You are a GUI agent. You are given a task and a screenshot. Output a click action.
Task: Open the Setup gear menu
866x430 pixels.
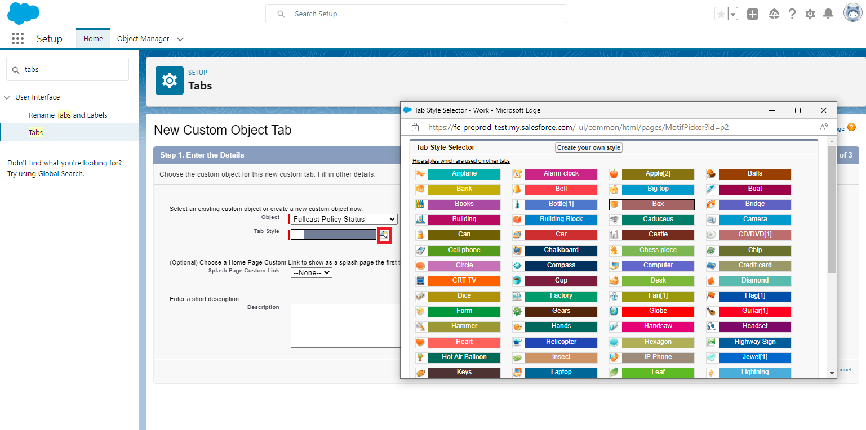pos(810,14)
